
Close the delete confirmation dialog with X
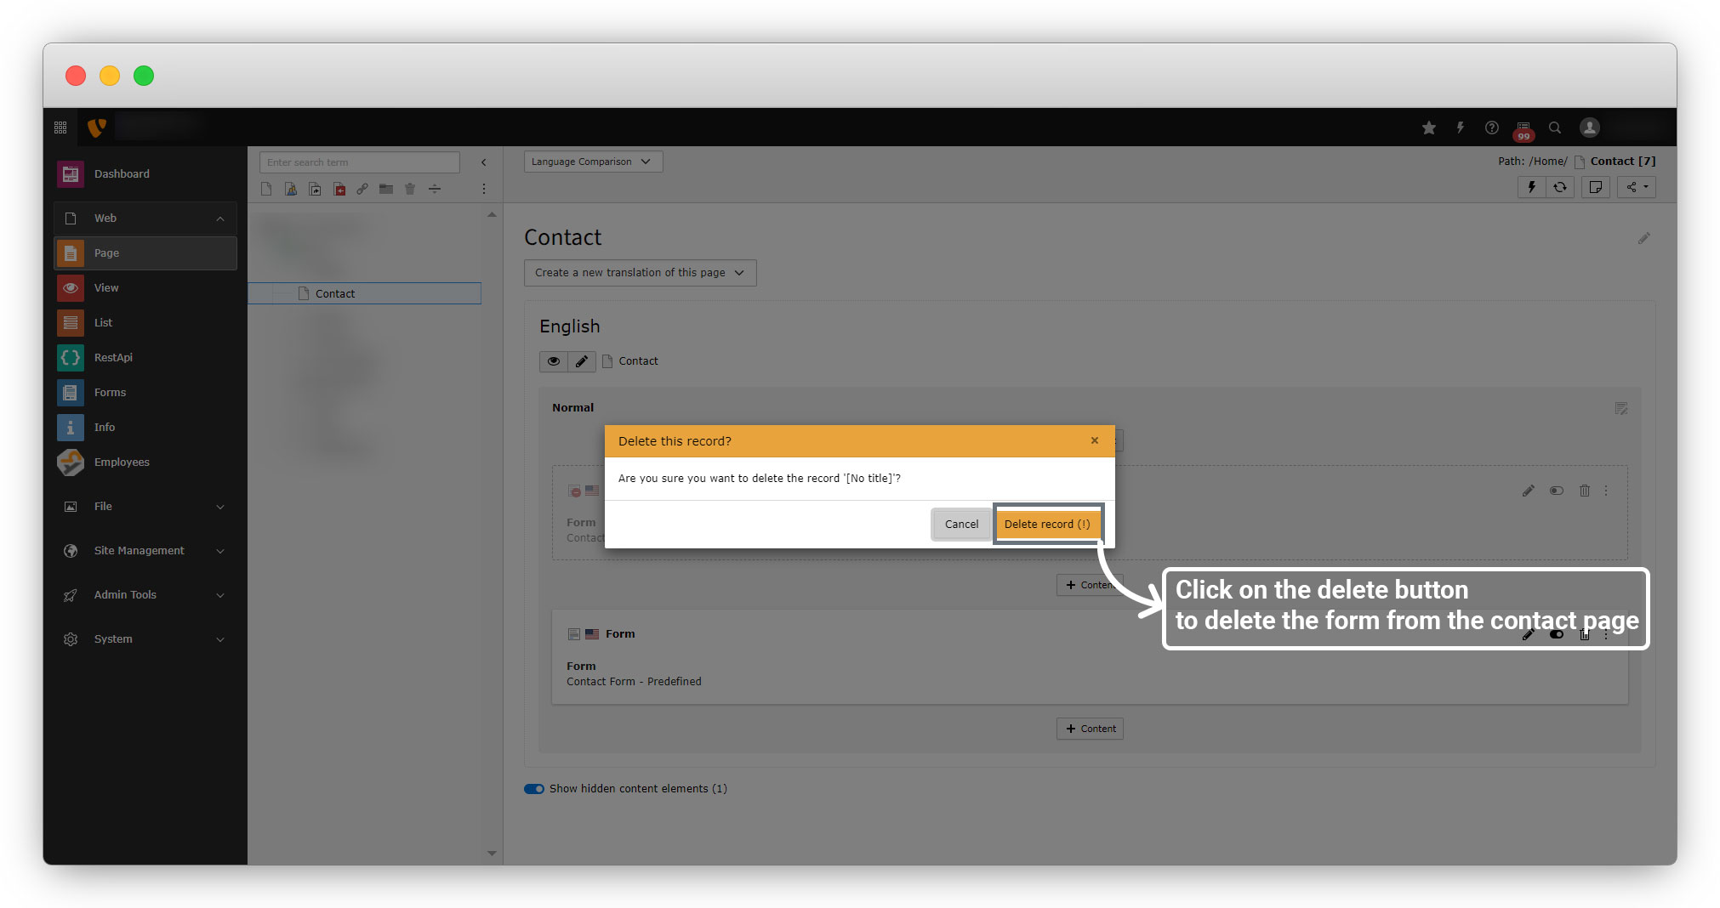pyautogui.click(x=1095, y=440)
